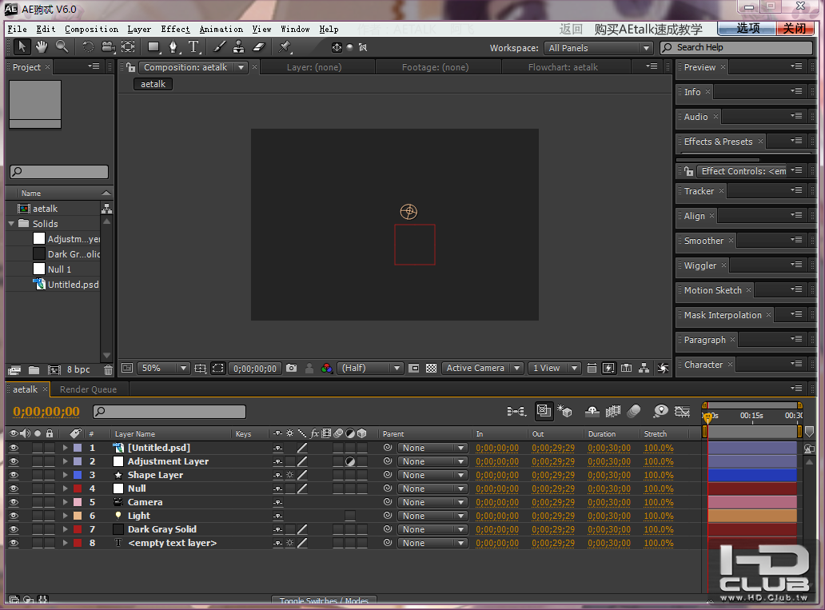This screenshot has height=610, width=825.
Task: Click the timeline layer search field
Action: tap(169, 412)
